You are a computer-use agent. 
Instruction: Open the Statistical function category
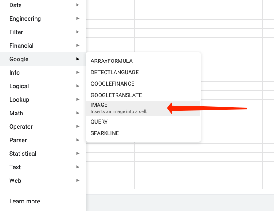tap(23, 154)
